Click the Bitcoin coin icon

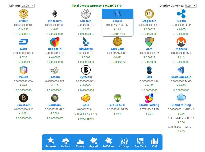coord(24,14)
